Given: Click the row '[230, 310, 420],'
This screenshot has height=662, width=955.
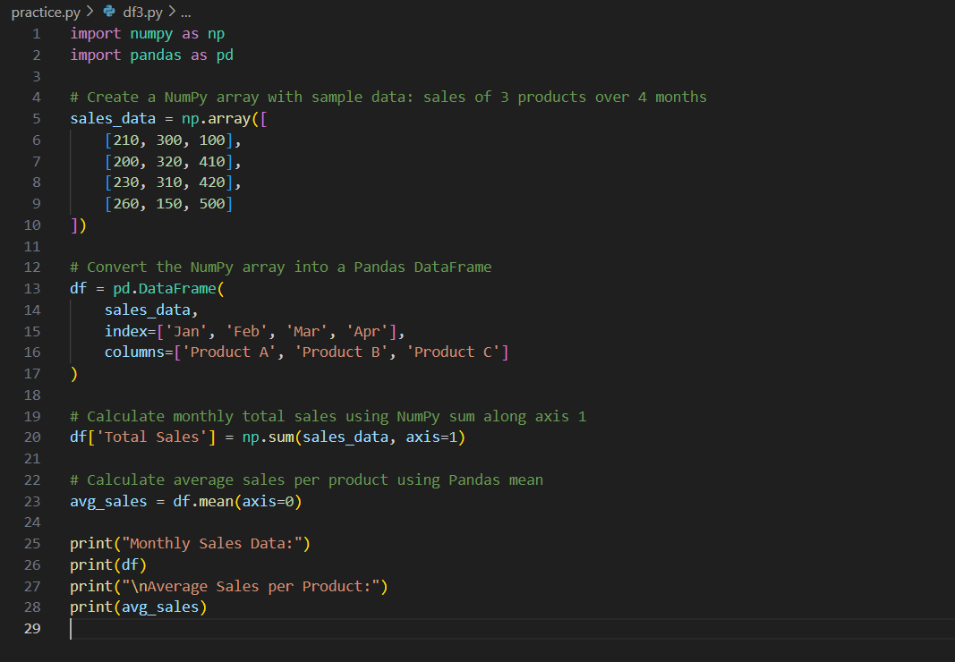Looking at the screenshot, I should coord(173,182).
